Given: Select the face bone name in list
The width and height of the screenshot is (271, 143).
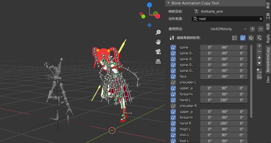Looking at the screenshot, I should [x=183, y=77].
